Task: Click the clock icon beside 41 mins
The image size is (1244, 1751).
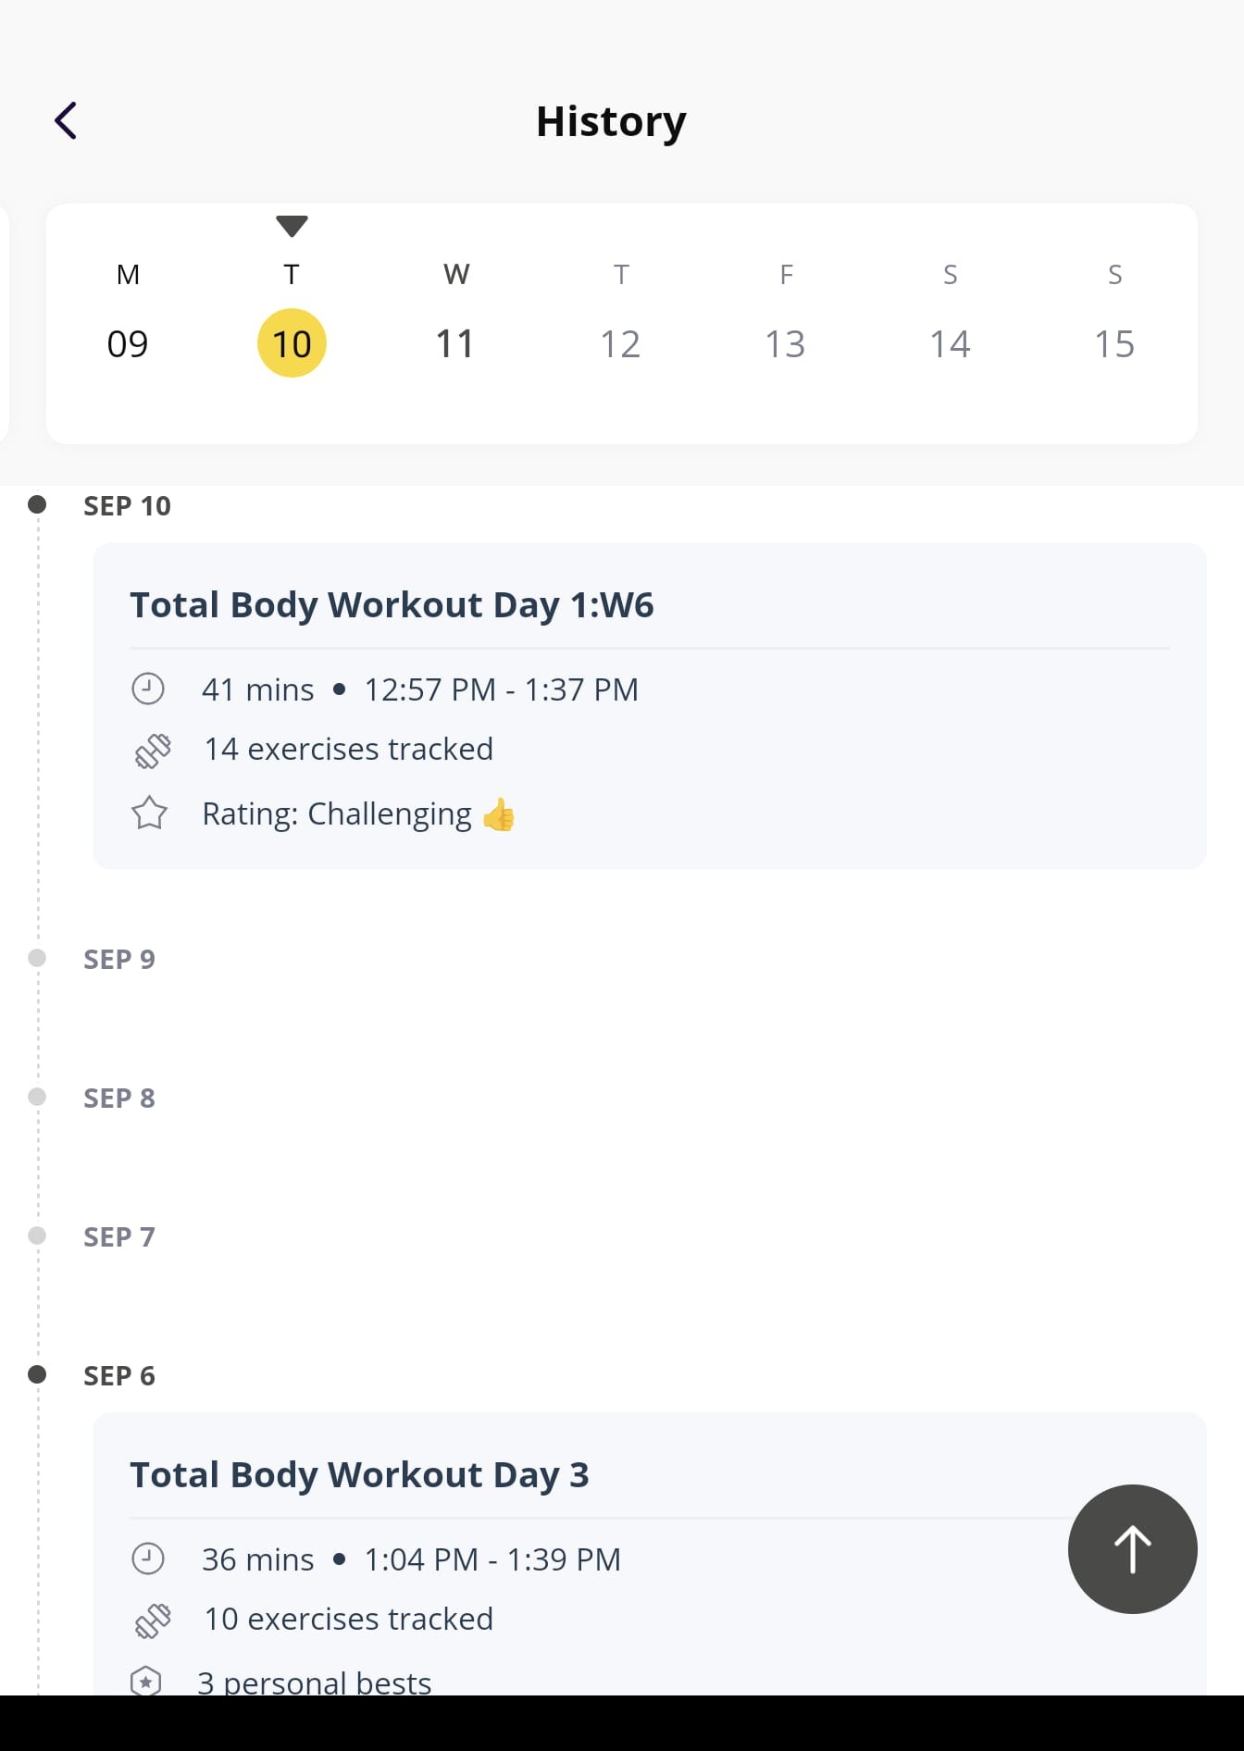Action: [148, 689]
